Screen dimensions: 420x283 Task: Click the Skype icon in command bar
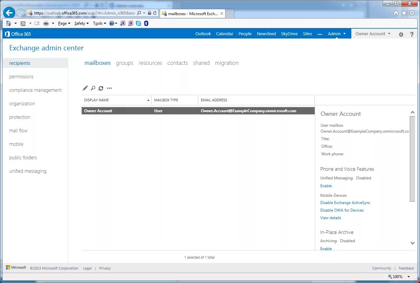[138, 23]
